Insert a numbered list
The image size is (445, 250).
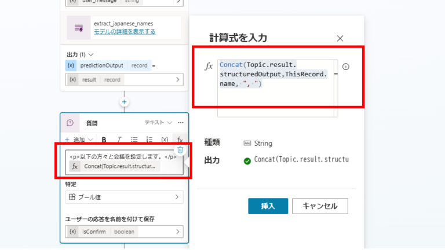point(149,139)
